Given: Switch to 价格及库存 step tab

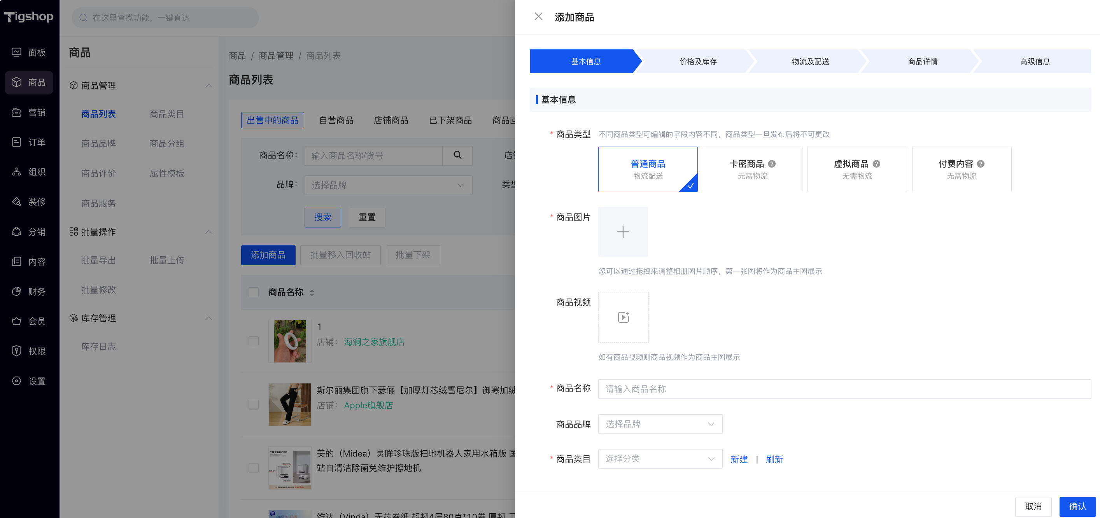Looking at the screenshot, I should tap(698, 61).
